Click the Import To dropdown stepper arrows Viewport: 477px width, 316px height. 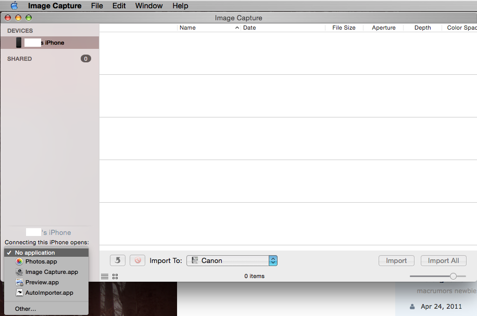(273, 260)
